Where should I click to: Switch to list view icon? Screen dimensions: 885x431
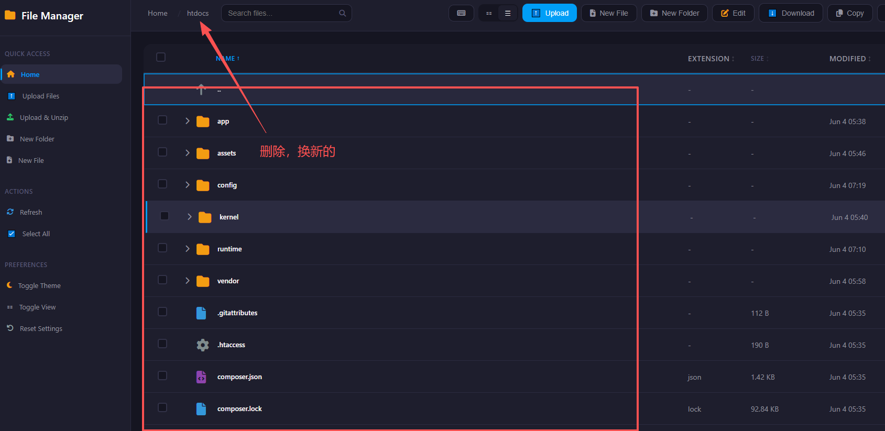tap(508, 13)
